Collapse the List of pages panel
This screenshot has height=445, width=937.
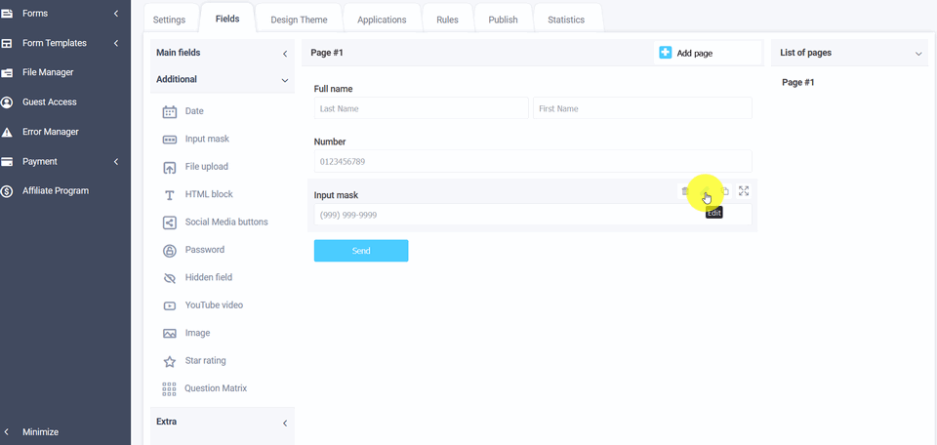[918, 54]
